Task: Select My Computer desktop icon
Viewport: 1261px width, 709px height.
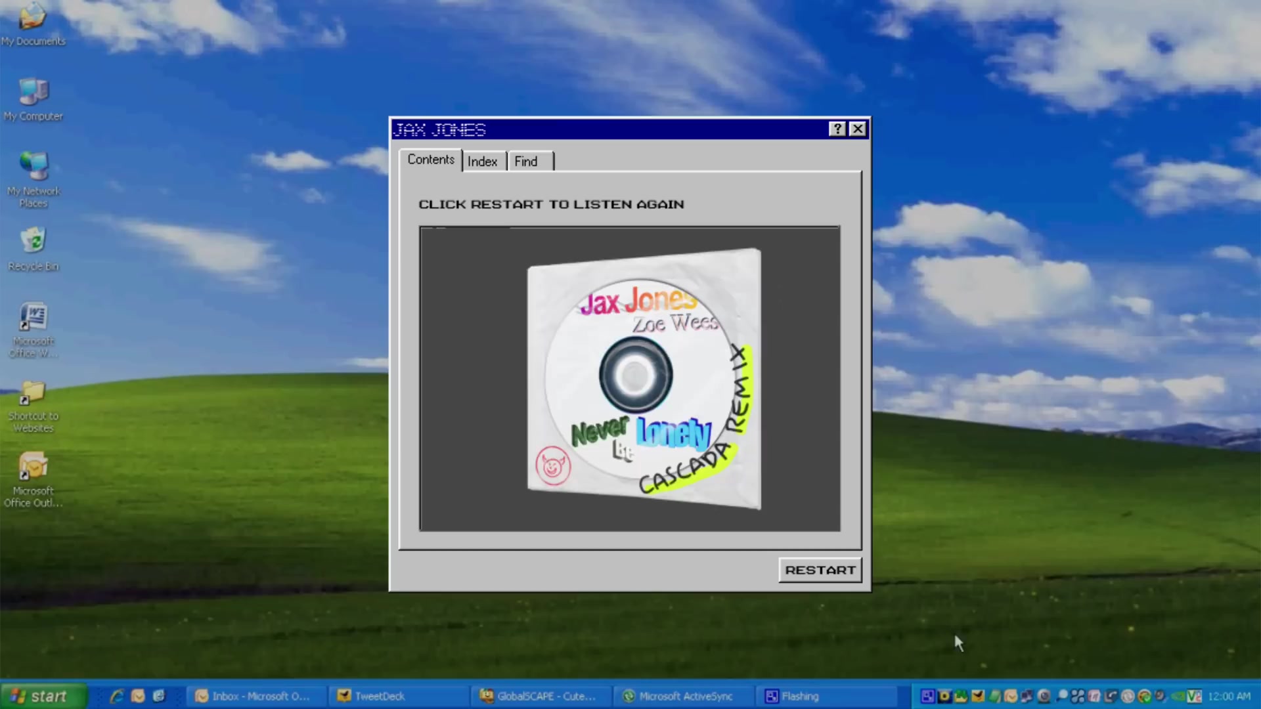Action: point(33,98)
